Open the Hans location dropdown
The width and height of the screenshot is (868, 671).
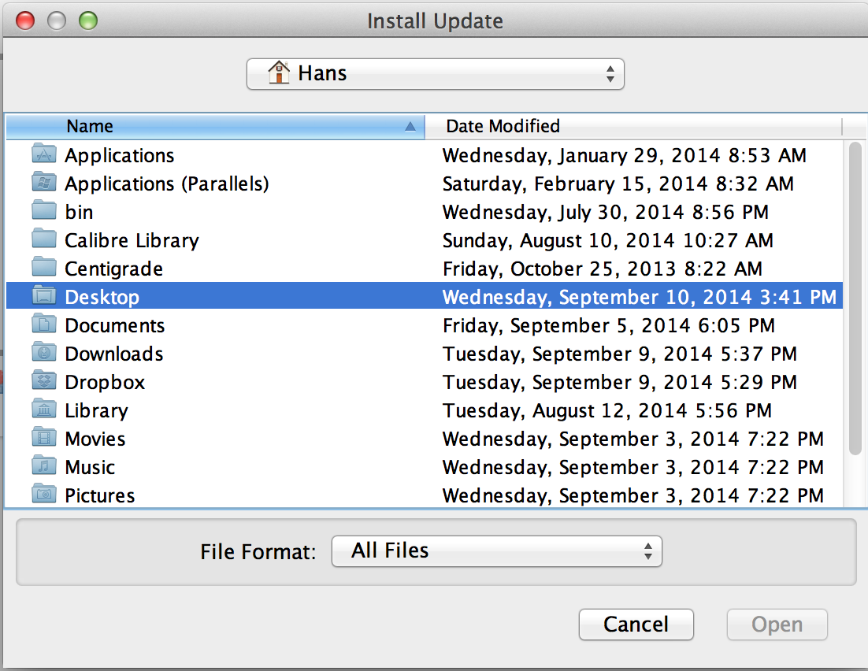click(x=435, y=74)
